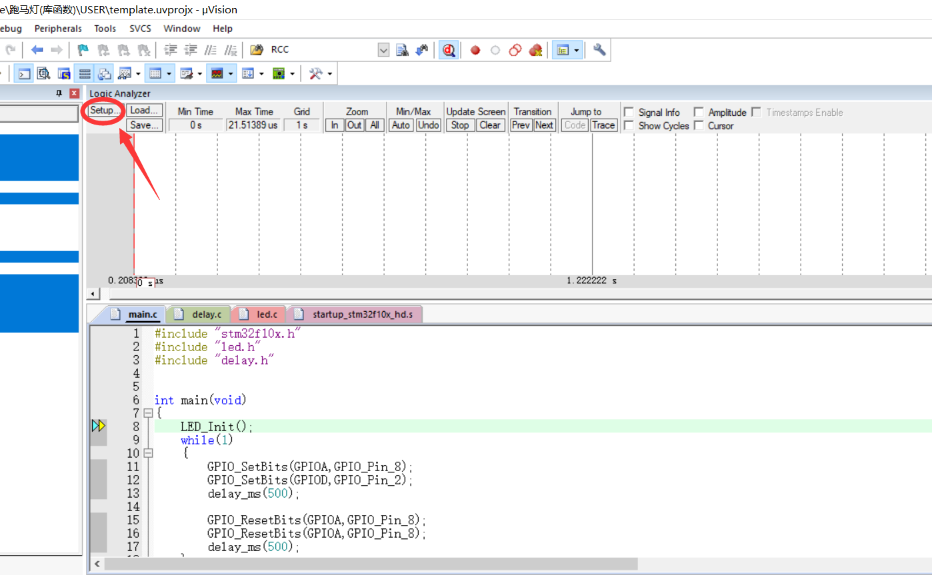This screenshot has height=575, width=932.
Task: Expand the Memory windows dropdown arrow
Action: click(169, 73)
